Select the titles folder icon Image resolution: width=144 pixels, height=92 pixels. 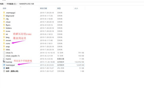[4, 50]
